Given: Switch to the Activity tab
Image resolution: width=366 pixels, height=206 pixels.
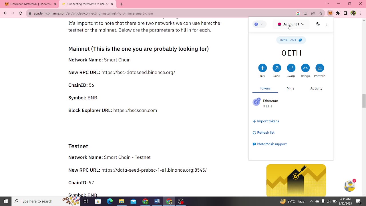Looking at the screenshot, I should pyautogui.click(x=316, y=88).
